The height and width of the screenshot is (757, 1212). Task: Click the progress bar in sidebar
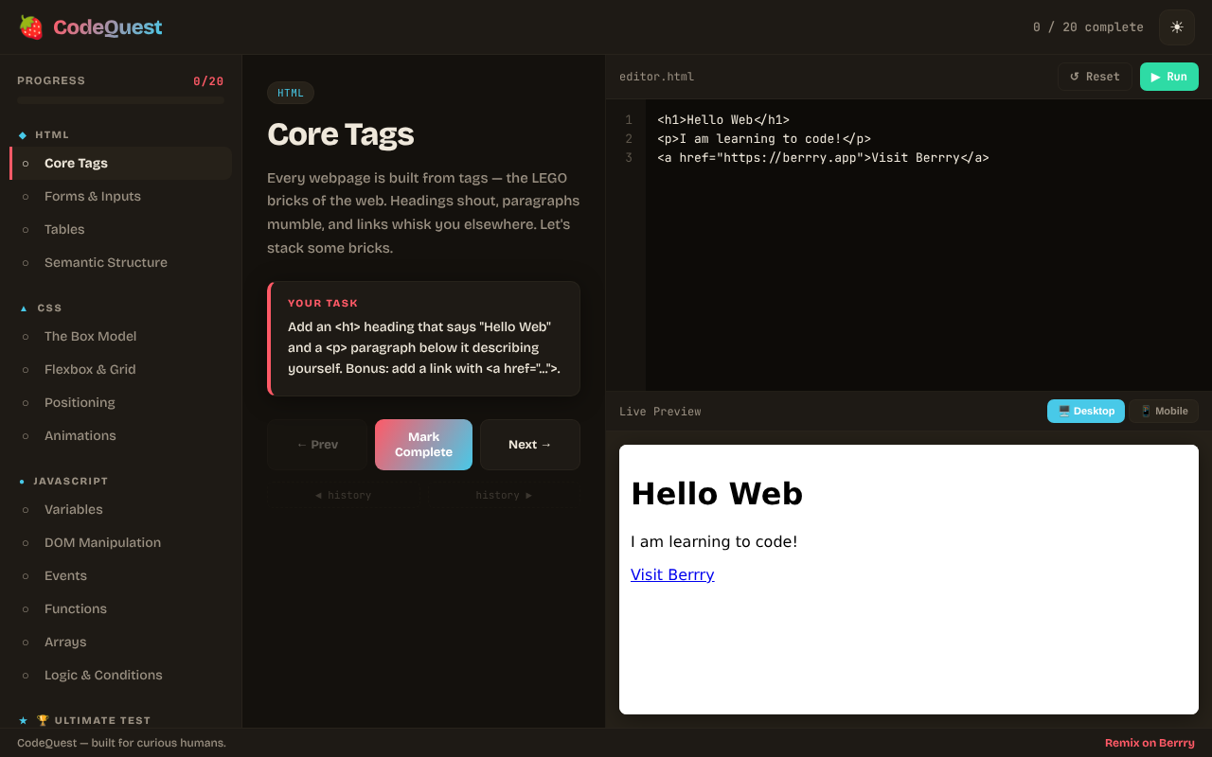tap(120, 100)
